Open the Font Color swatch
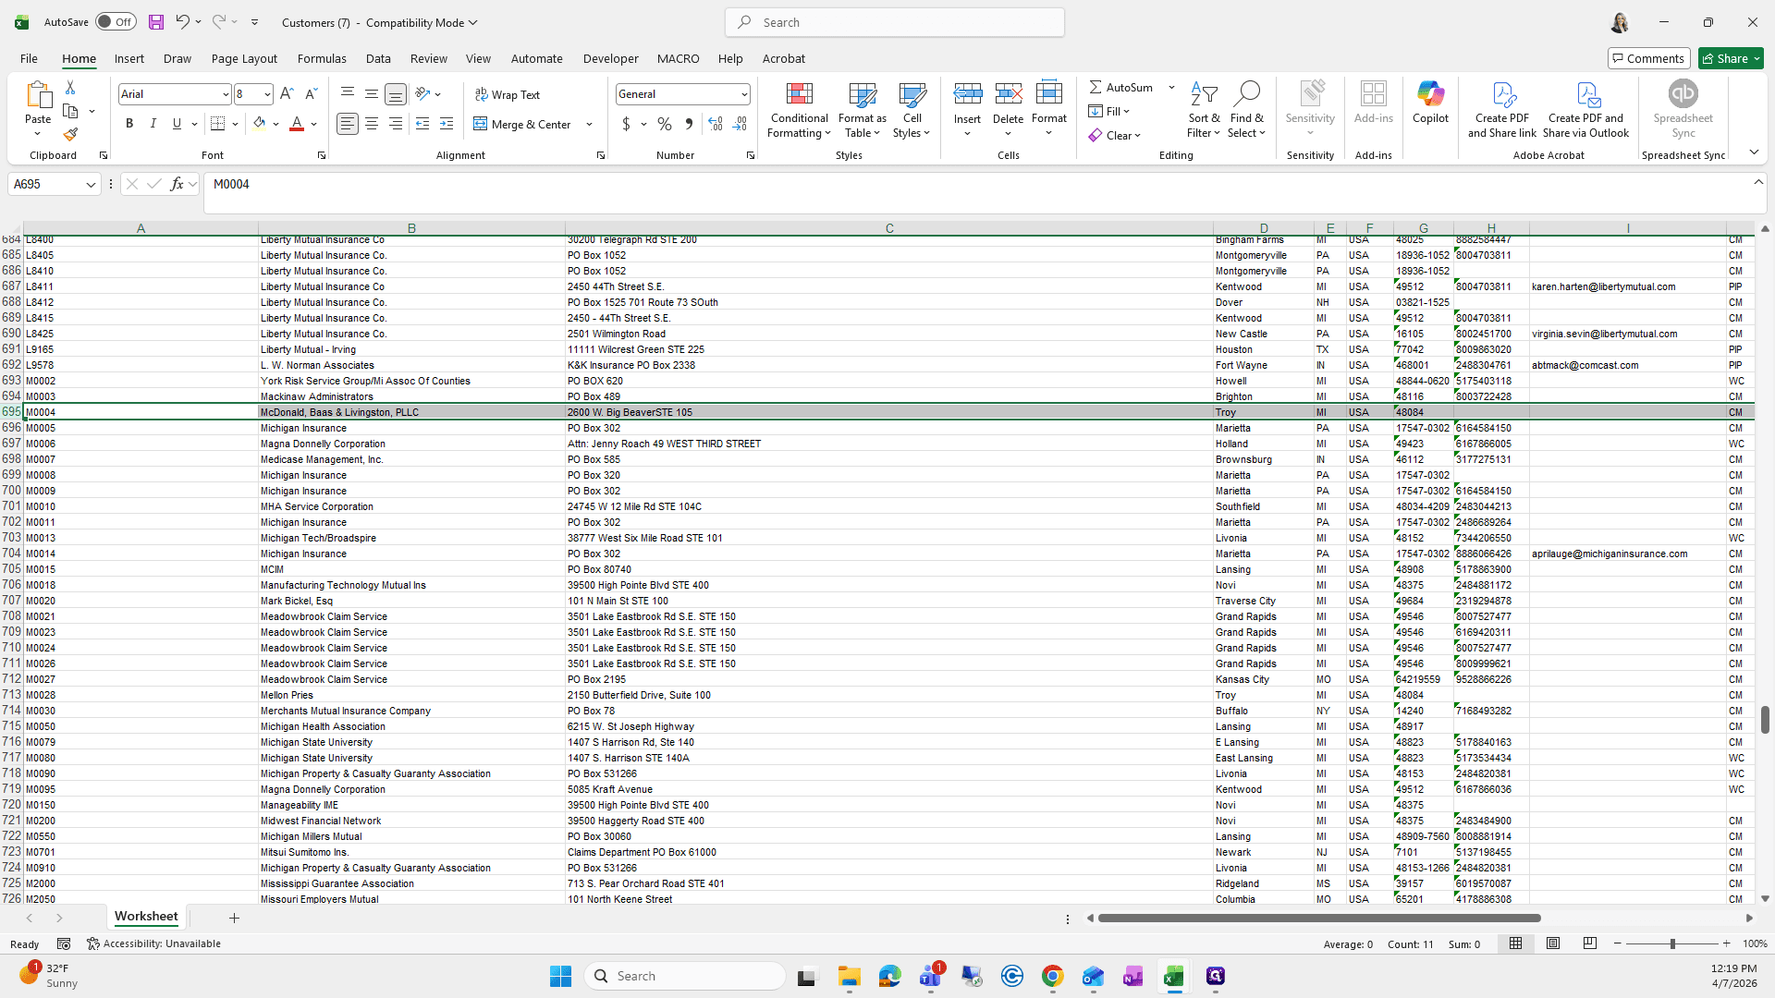 [297, 124]
